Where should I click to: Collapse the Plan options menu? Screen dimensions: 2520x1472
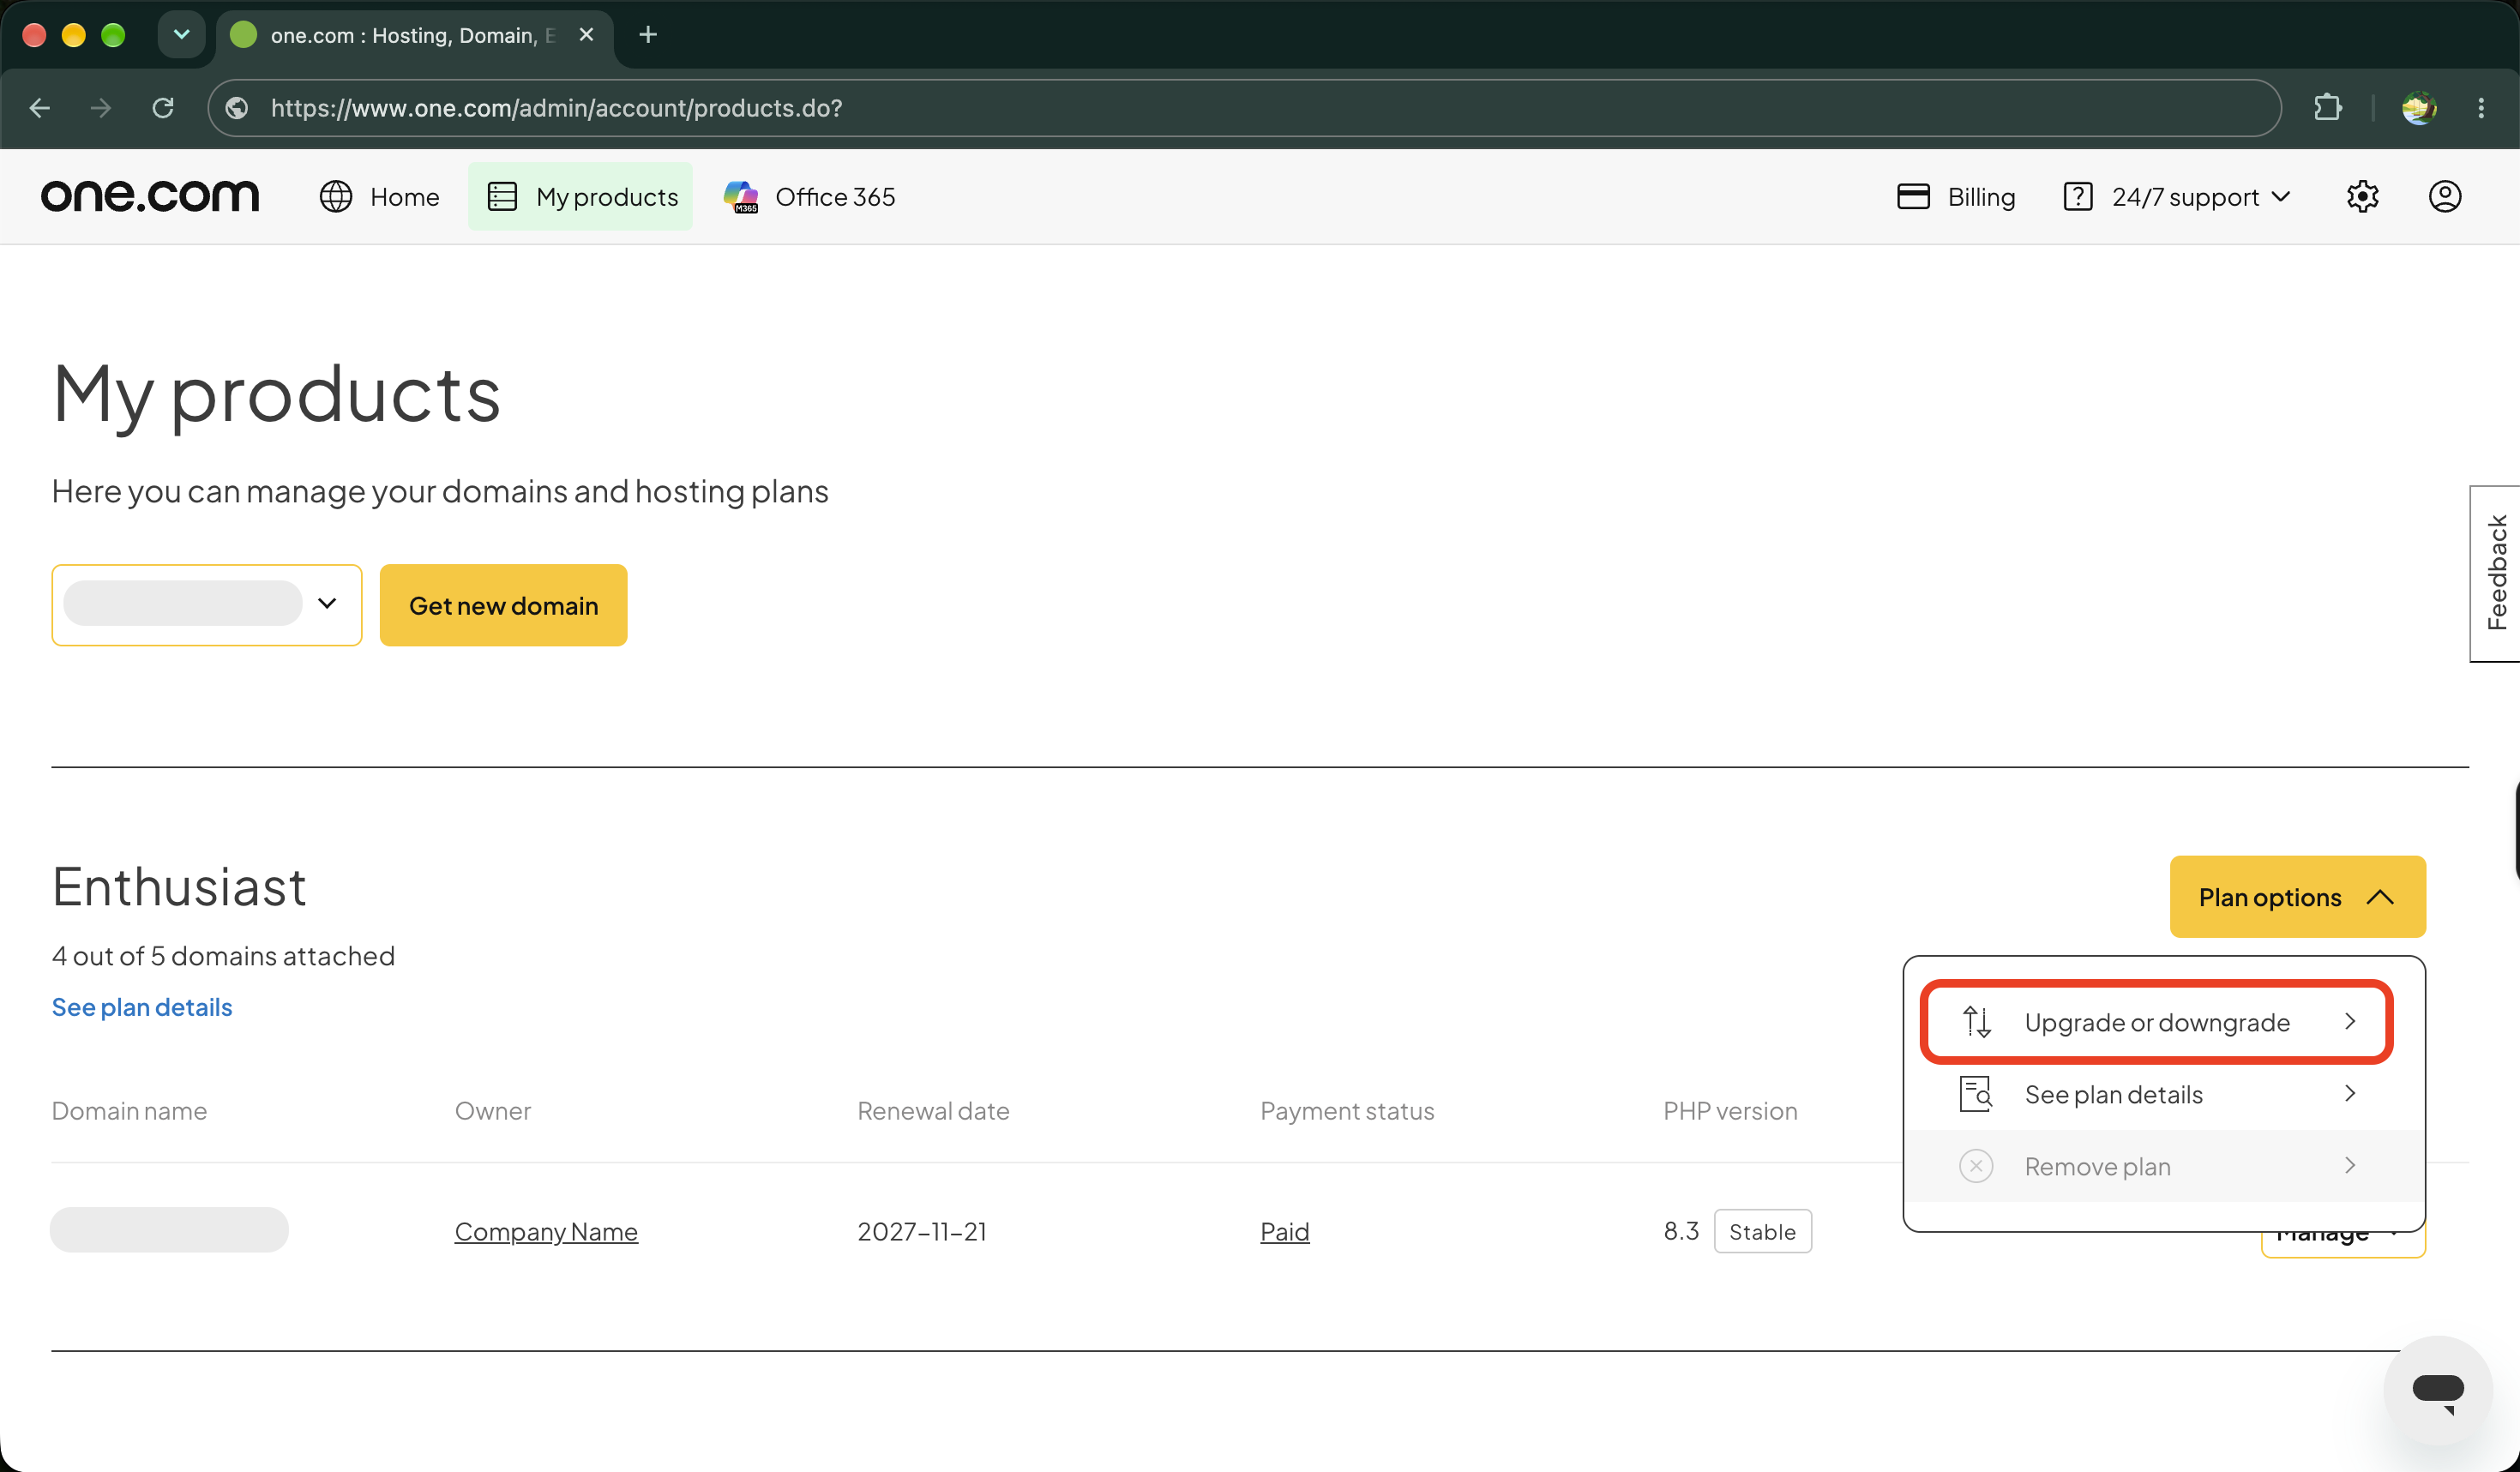2297,896
